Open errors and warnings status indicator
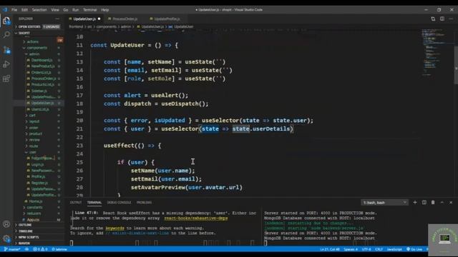The image size is (458, 257). [x=40, y=249]
